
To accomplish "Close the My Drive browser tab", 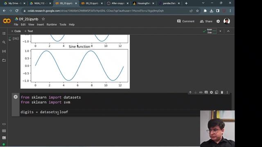I will click(25, 3).
